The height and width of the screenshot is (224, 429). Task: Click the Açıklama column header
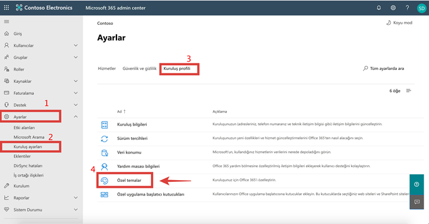tap(220, 111)
